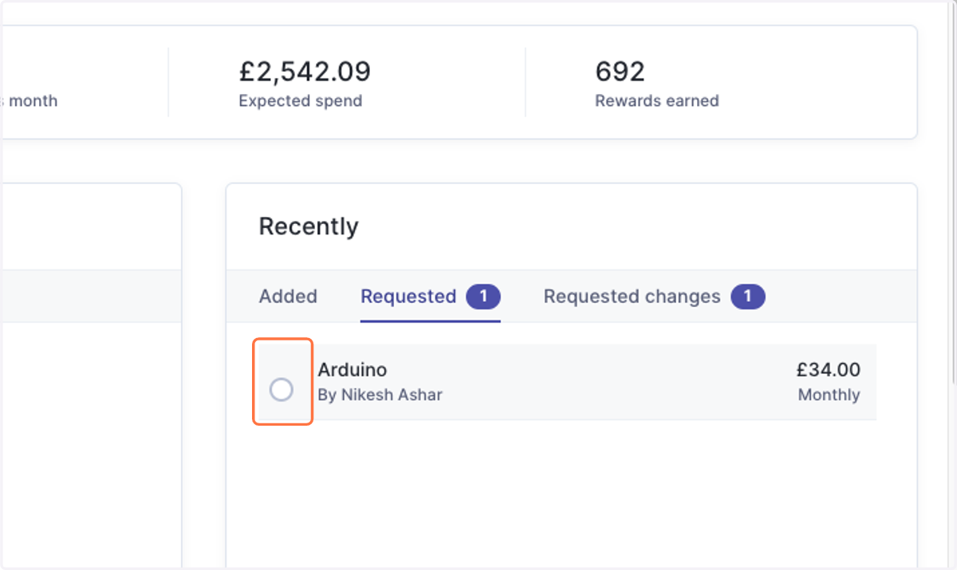Click the £2,542.09 expected spend figure
The height and width of the screenshot is (570, 957).
click(x=305, y=72)
